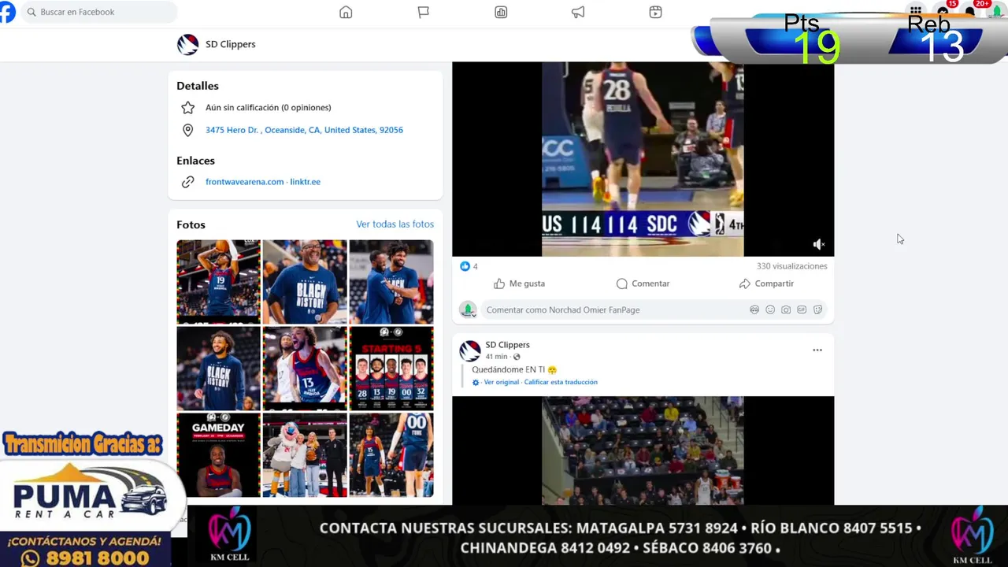This screenshot has height=567, width=1008.
Task: Open photo of player number 19 shooting
Action: click(218, 282)
